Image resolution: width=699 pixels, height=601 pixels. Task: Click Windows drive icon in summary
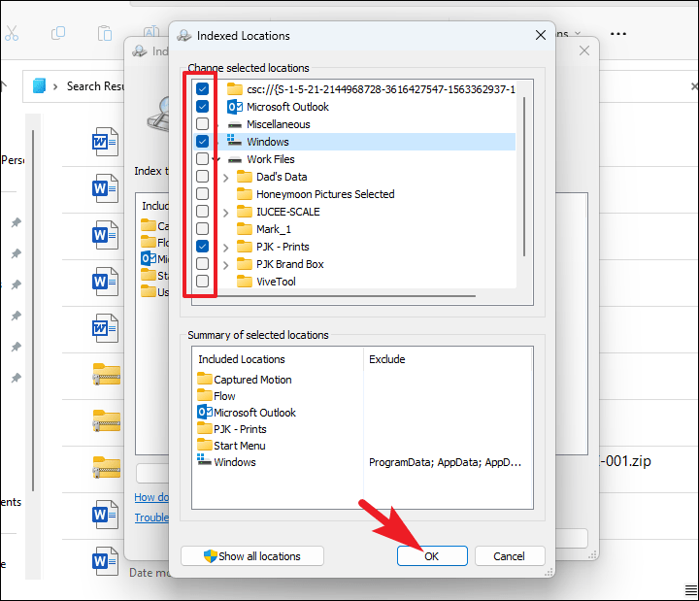click(204, 459)
